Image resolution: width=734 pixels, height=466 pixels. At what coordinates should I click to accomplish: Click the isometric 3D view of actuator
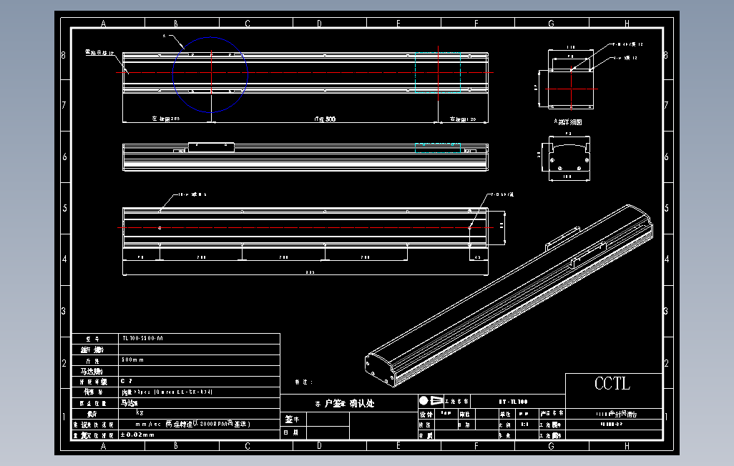point(509,296)
